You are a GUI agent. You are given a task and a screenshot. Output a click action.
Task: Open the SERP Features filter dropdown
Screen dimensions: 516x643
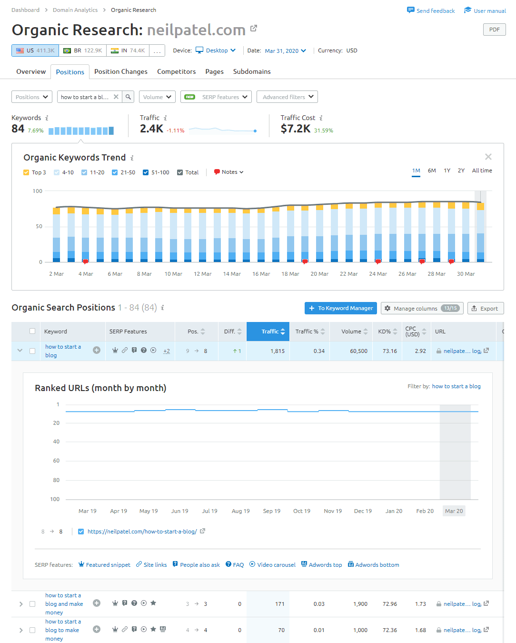[216, 97]
